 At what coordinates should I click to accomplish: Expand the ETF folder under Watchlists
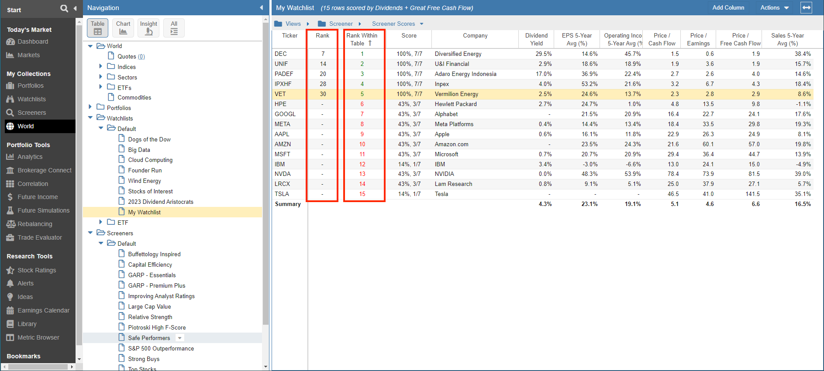click(100, 222)
